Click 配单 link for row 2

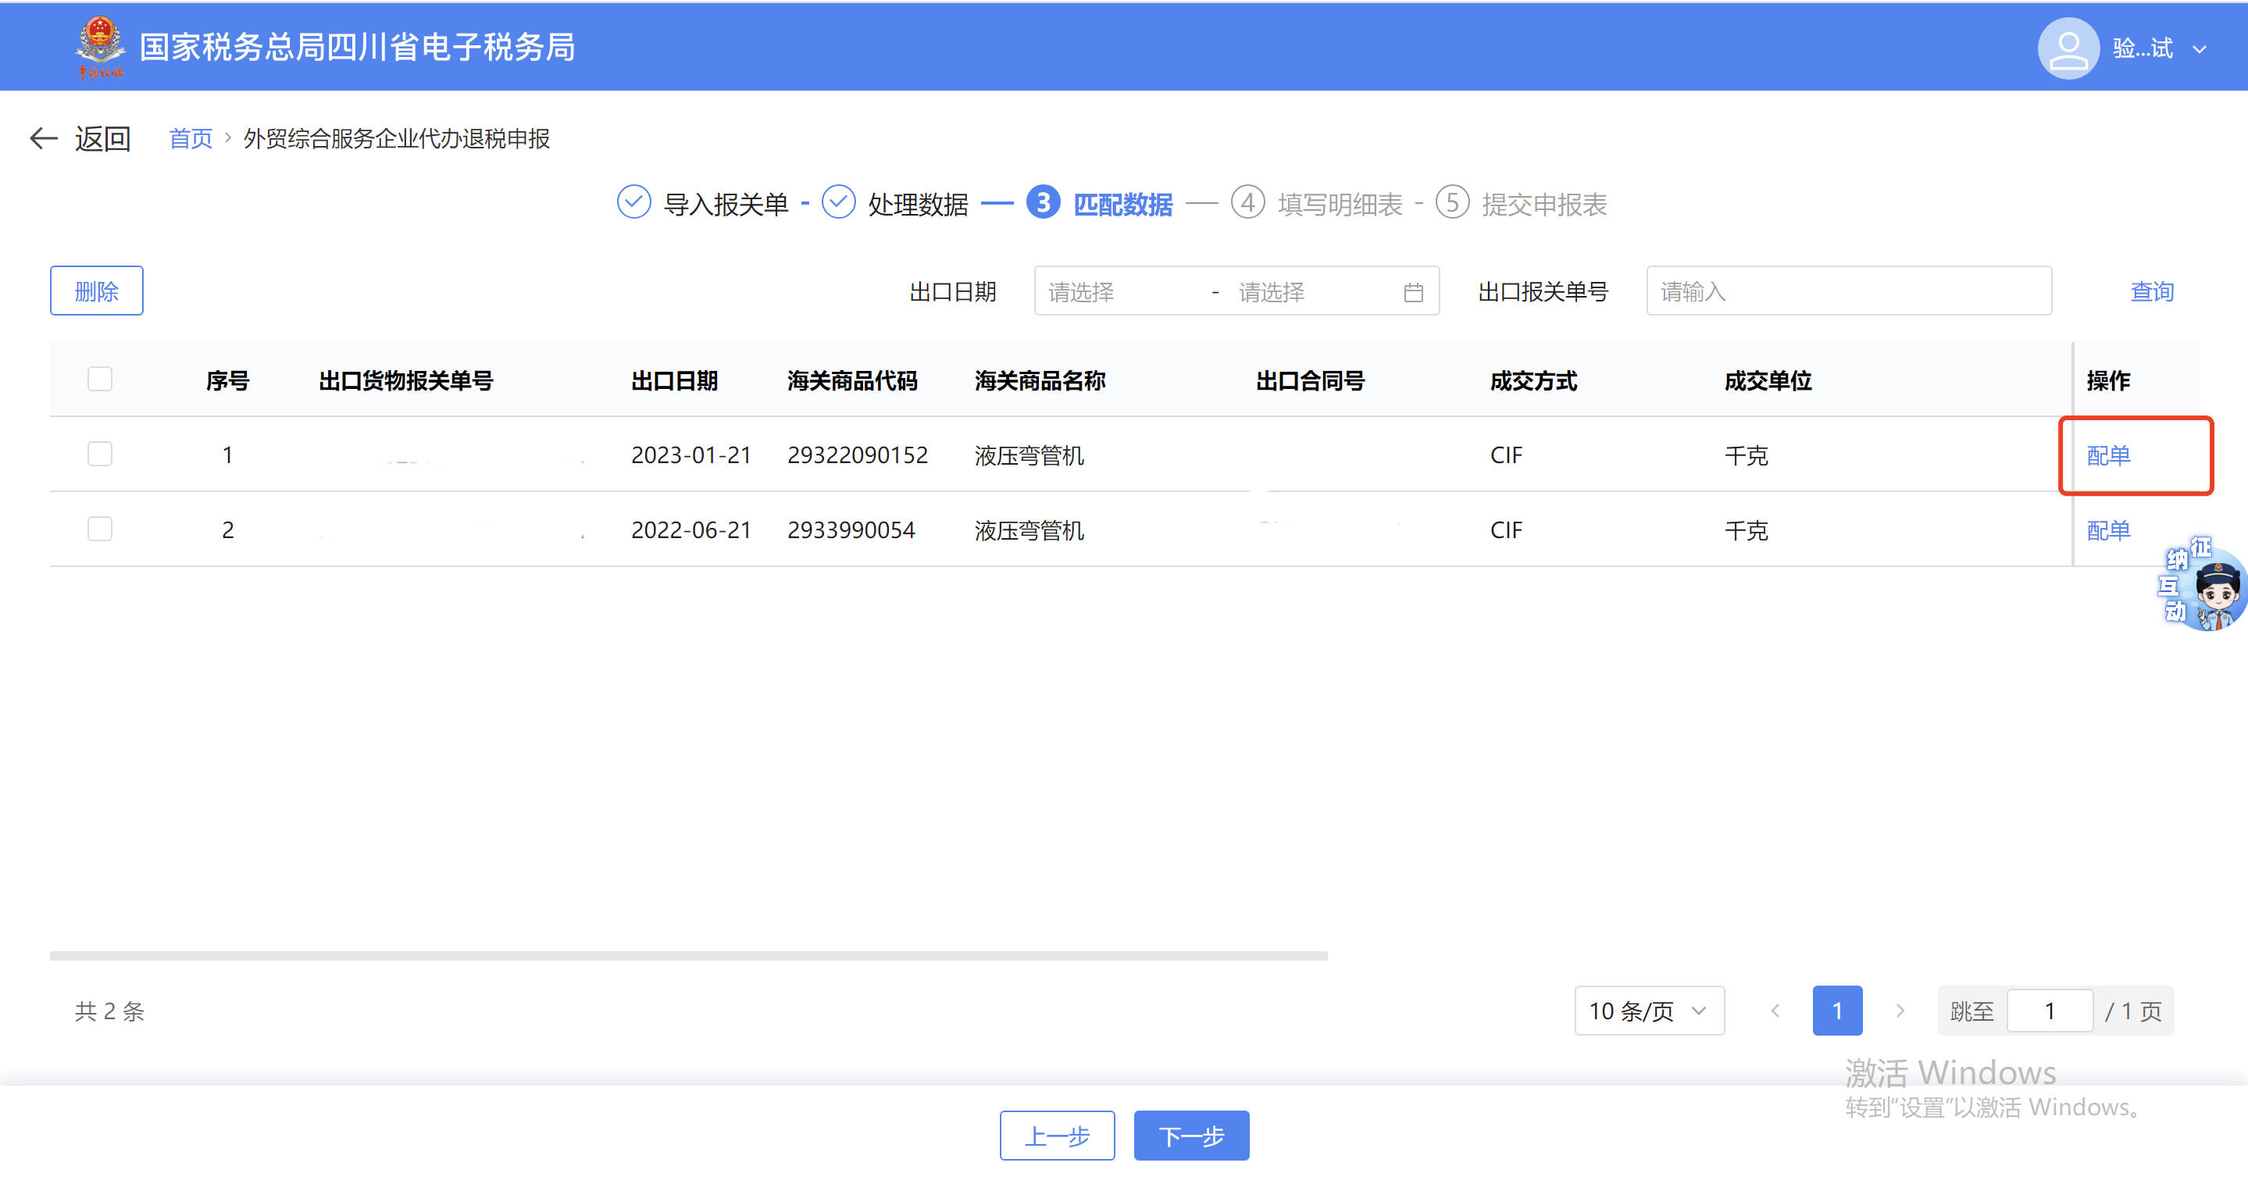pyautogui.click(x=2107, y=530)
